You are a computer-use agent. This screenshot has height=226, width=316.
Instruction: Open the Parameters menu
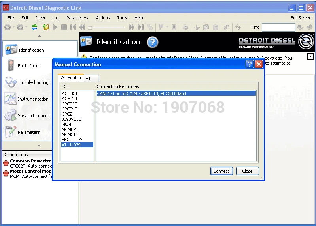pyautogui.click(x=77, y=18)
